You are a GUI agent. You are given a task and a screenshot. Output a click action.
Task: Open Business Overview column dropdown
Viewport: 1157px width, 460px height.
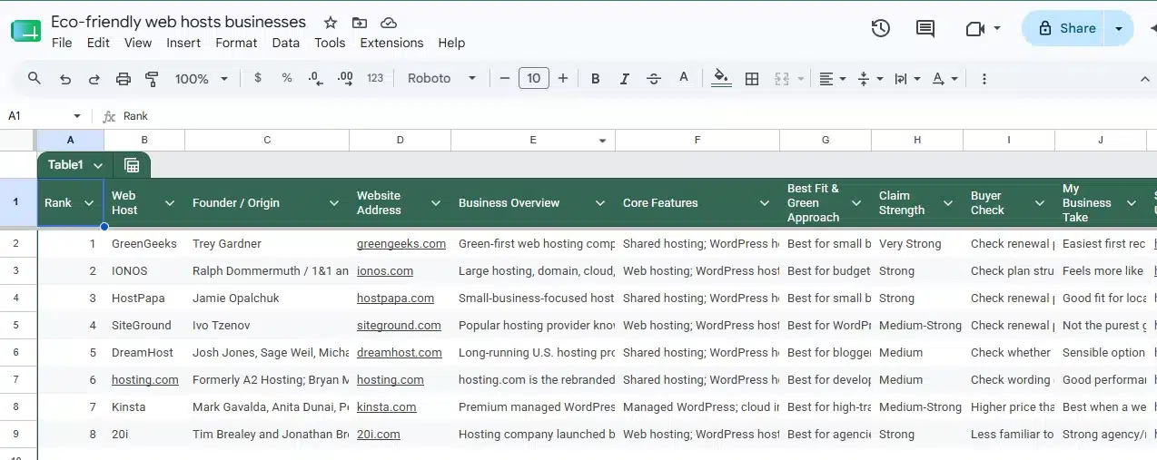coord(600,203)
